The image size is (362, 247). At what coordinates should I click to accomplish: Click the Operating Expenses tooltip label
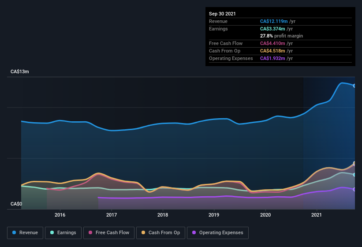231,58
